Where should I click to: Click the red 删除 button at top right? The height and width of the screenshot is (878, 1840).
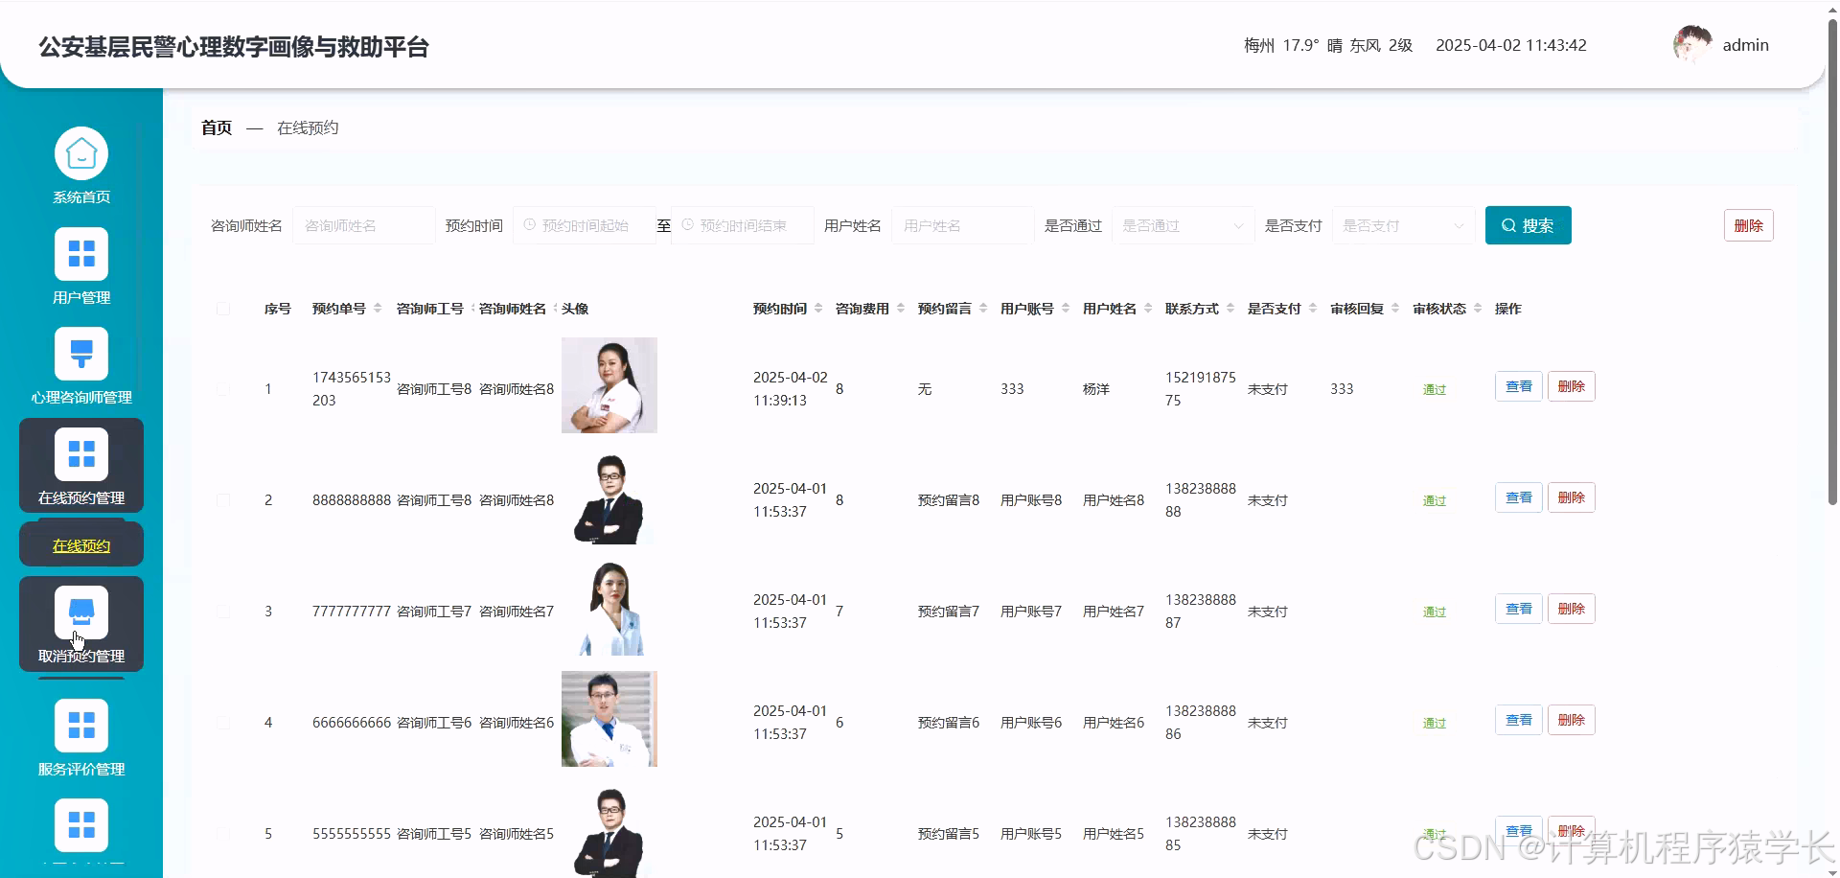point(1748,225)
